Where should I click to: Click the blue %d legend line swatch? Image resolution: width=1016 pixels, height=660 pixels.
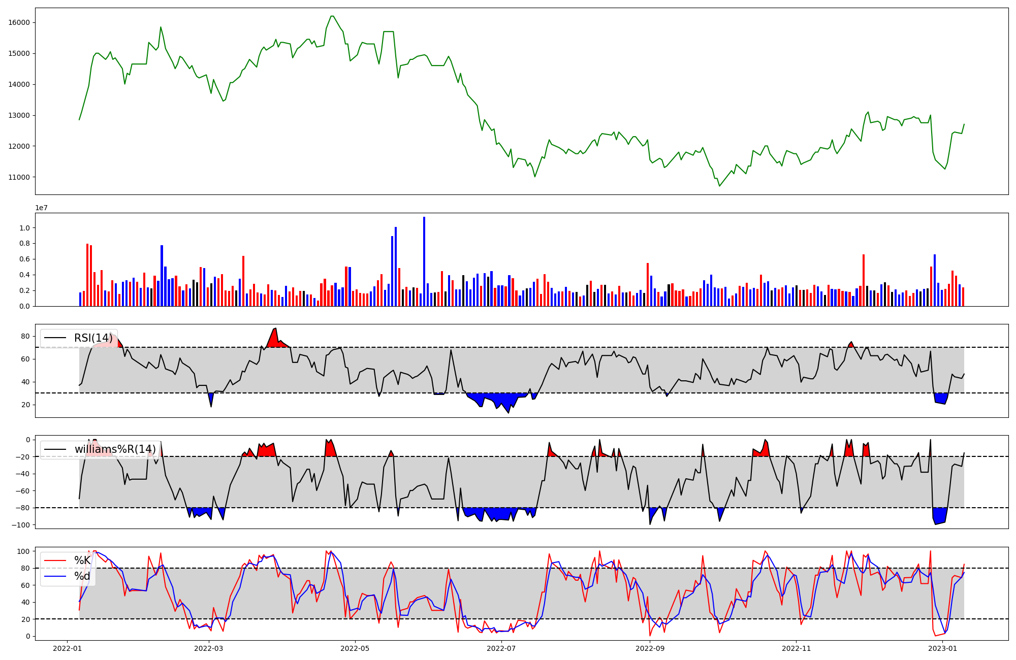coord(55,576)
